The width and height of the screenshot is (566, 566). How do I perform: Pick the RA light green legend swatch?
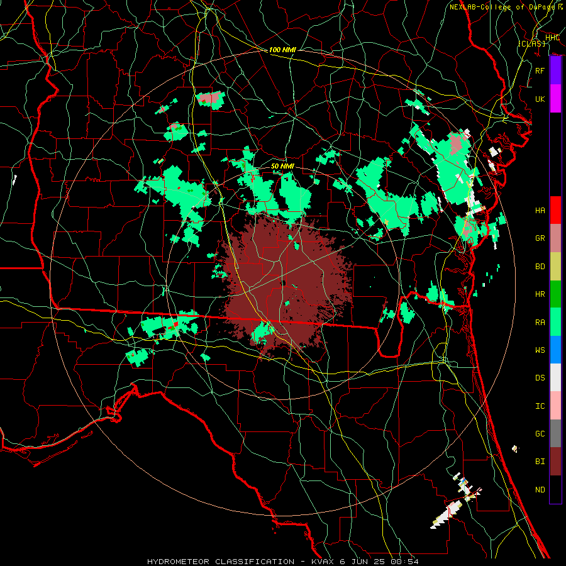(x=555, y=321)
